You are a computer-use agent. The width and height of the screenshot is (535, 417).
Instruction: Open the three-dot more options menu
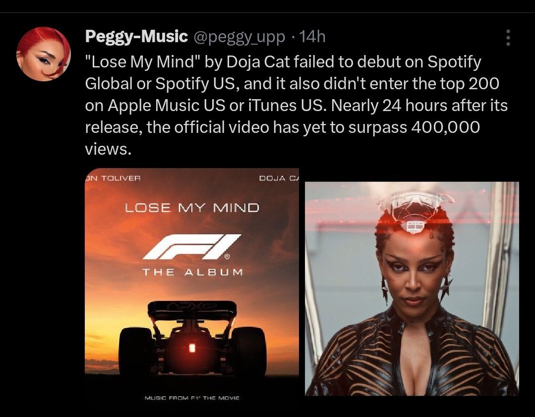508,38
